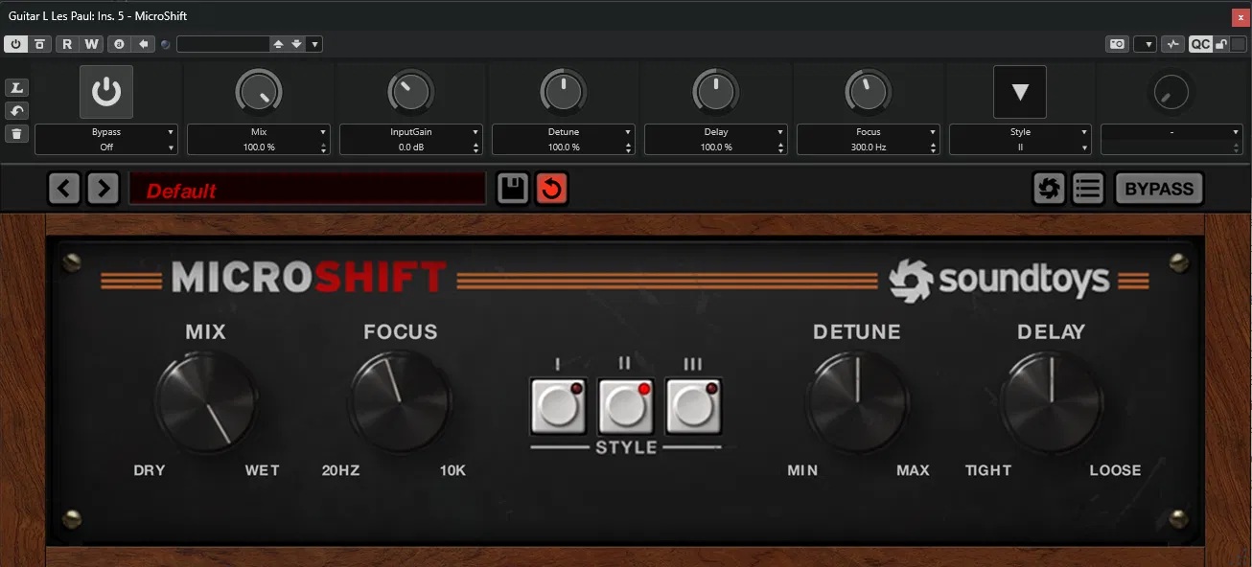Image resolution: width=1252 pixels, height=567 pixels.
Task: Toggle the large Bypass quick control power button
Action: pos(106,92)
